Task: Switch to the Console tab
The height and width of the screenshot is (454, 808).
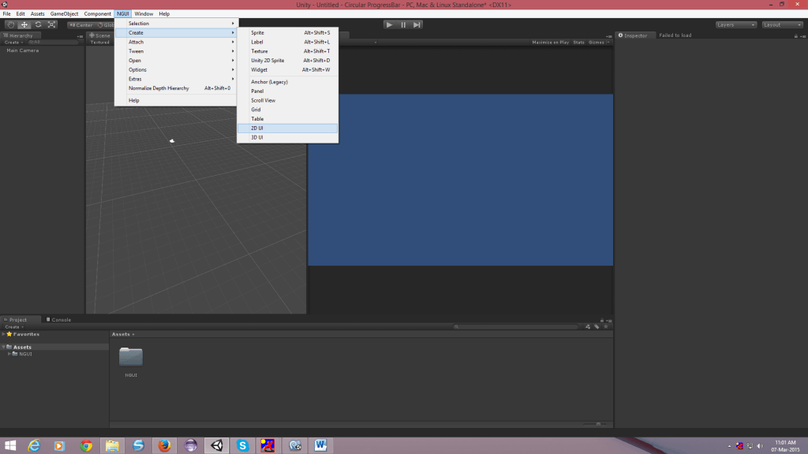Action: 58,320
